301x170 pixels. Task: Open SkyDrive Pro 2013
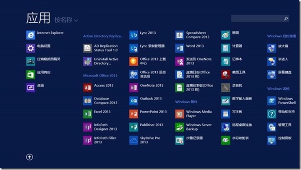click(x=145, y=140)
